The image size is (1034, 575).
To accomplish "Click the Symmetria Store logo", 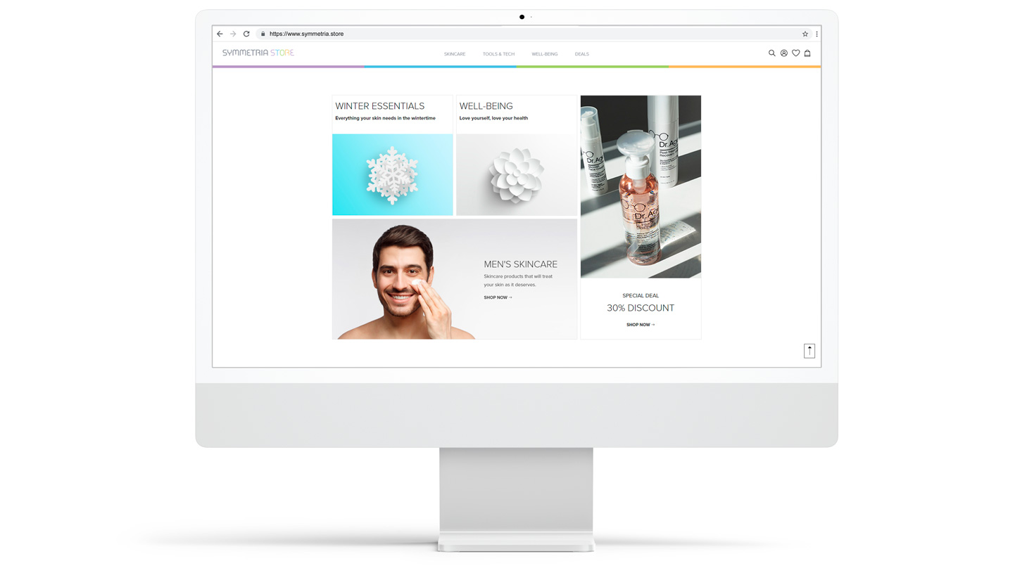I will pyautogui.click(x=258, y=53).
